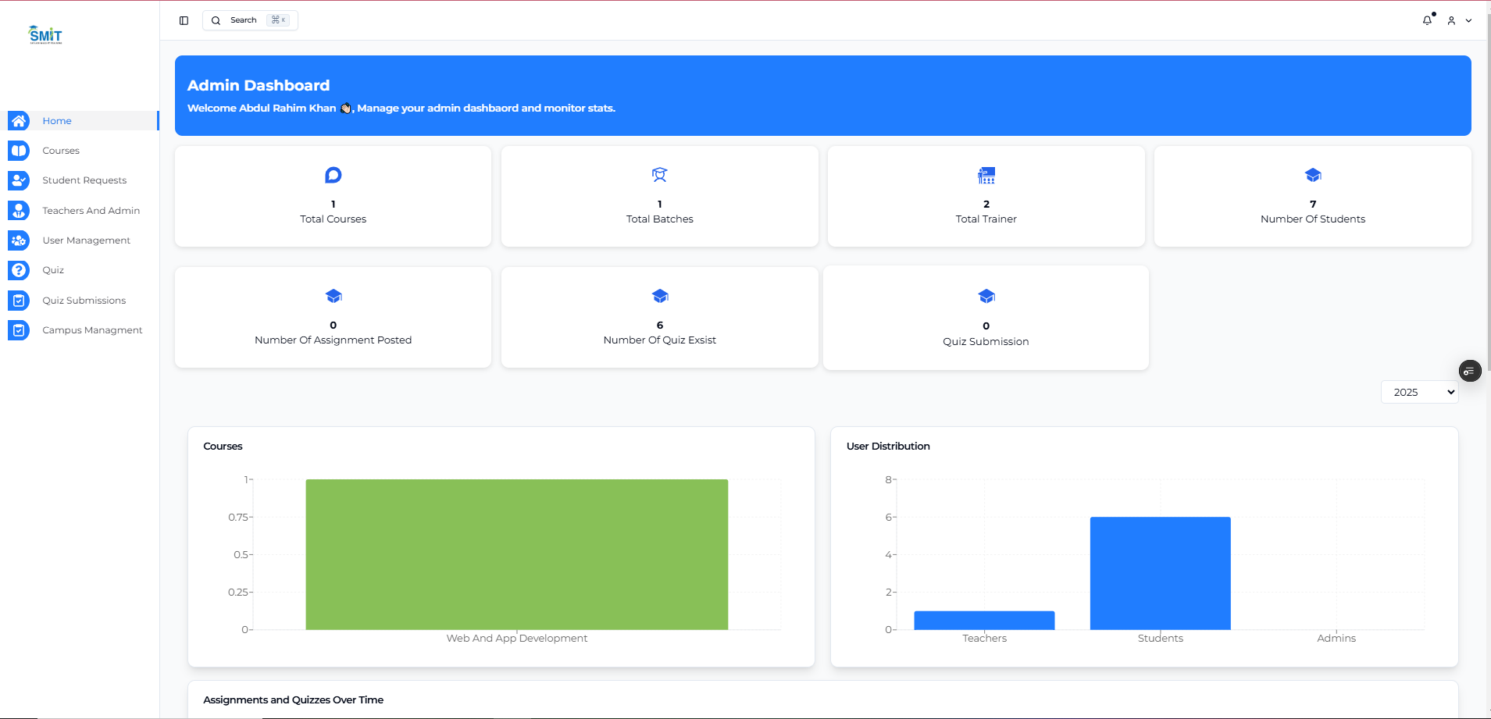Click the Quiz Submissions sidebar icon

(x=19, y=301)
